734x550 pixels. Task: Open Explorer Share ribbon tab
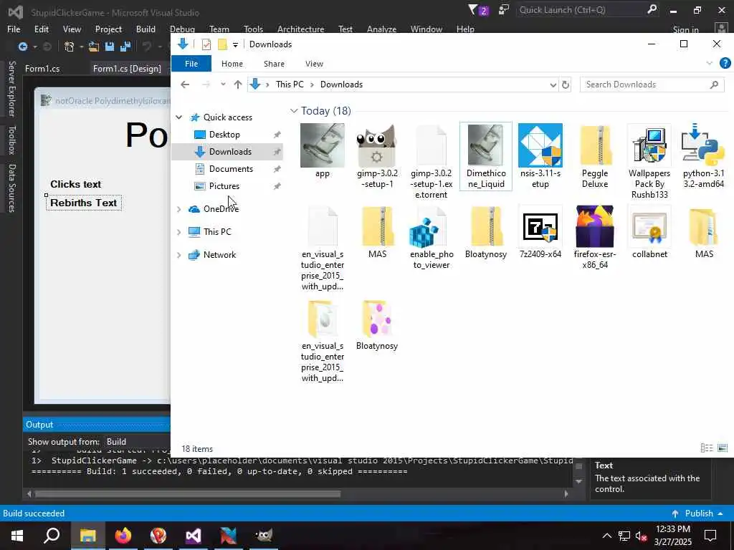(x=274, y=64)
